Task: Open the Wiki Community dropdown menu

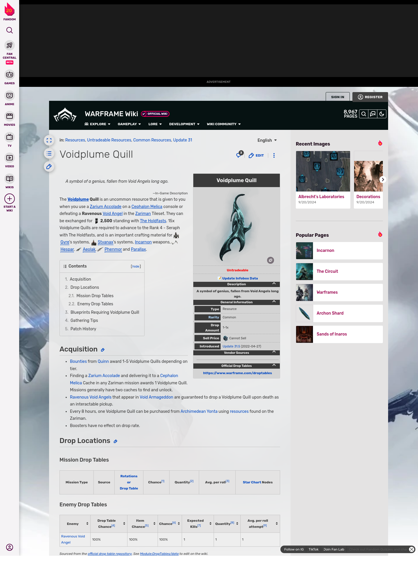Action: pyautogui.click(x=224, y=124)
